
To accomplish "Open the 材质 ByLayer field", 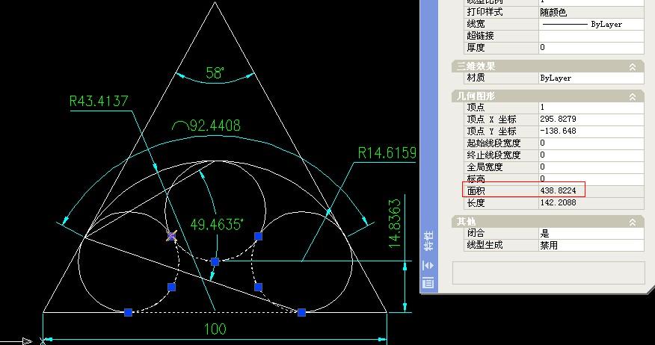I will point(591,78).
